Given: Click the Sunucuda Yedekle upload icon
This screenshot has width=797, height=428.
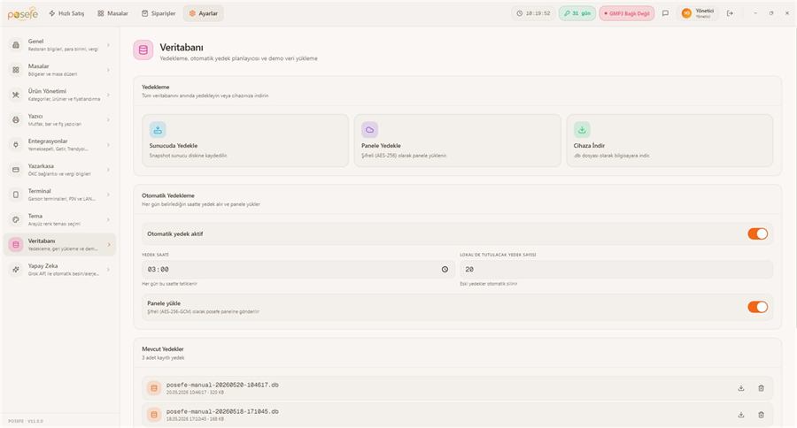Looking at the screenshot, I should (158, 130).
